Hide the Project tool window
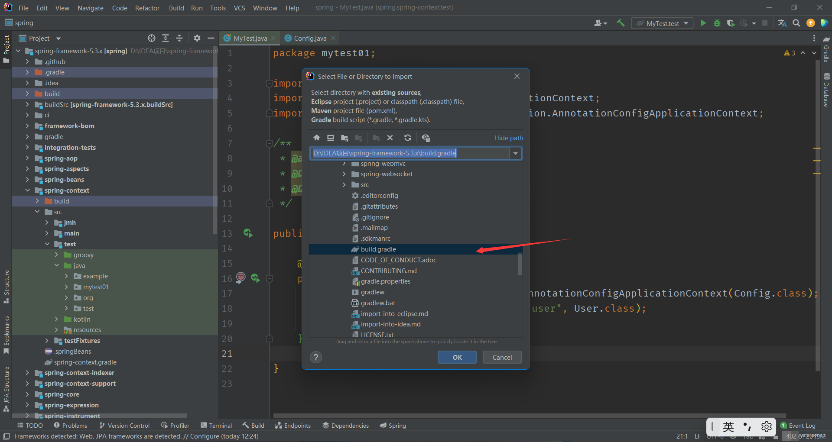 (211, 38)
